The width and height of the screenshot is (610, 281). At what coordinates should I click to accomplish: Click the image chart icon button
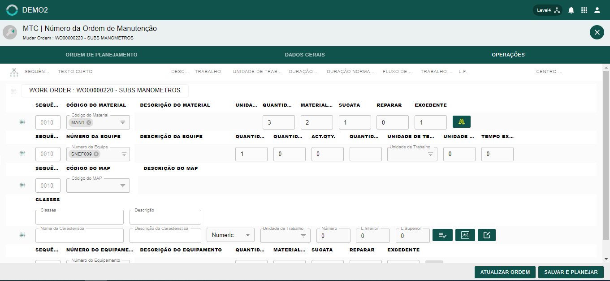click(x=465, y=235)
